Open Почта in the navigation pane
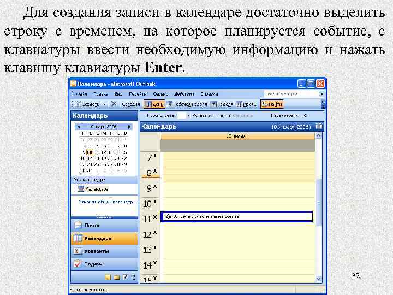The width and height of the screenshot is (393, 295). [x=104, y=225]
